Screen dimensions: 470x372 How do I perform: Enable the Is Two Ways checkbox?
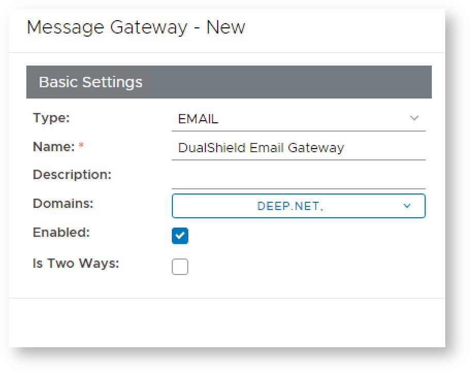[180, 267]
